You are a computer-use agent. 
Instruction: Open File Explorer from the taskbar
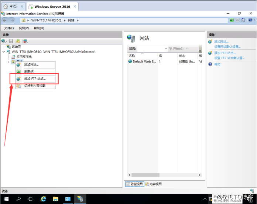(55, 199)
